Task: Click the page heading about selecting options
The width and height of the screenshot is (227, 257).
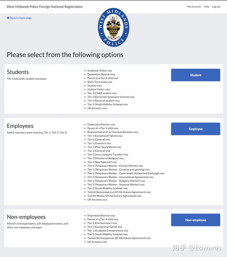Action: point(65,55)
